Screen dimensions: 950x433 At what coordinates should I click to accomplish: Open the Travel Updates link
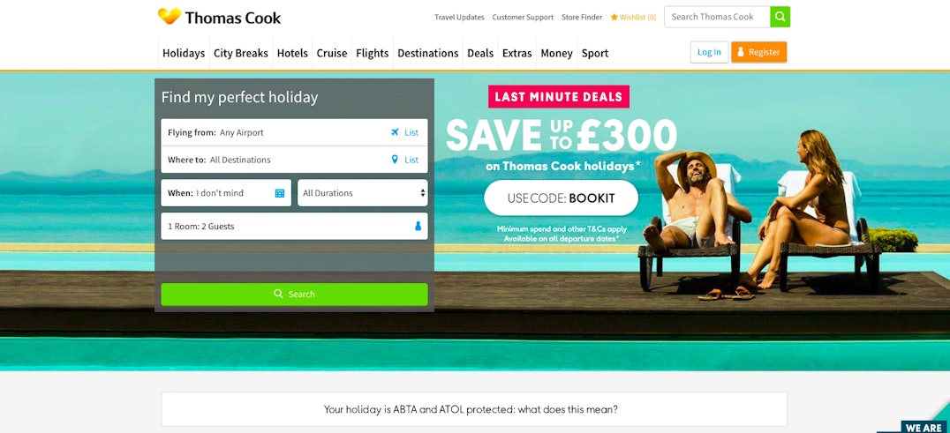[x=459, y=17]
